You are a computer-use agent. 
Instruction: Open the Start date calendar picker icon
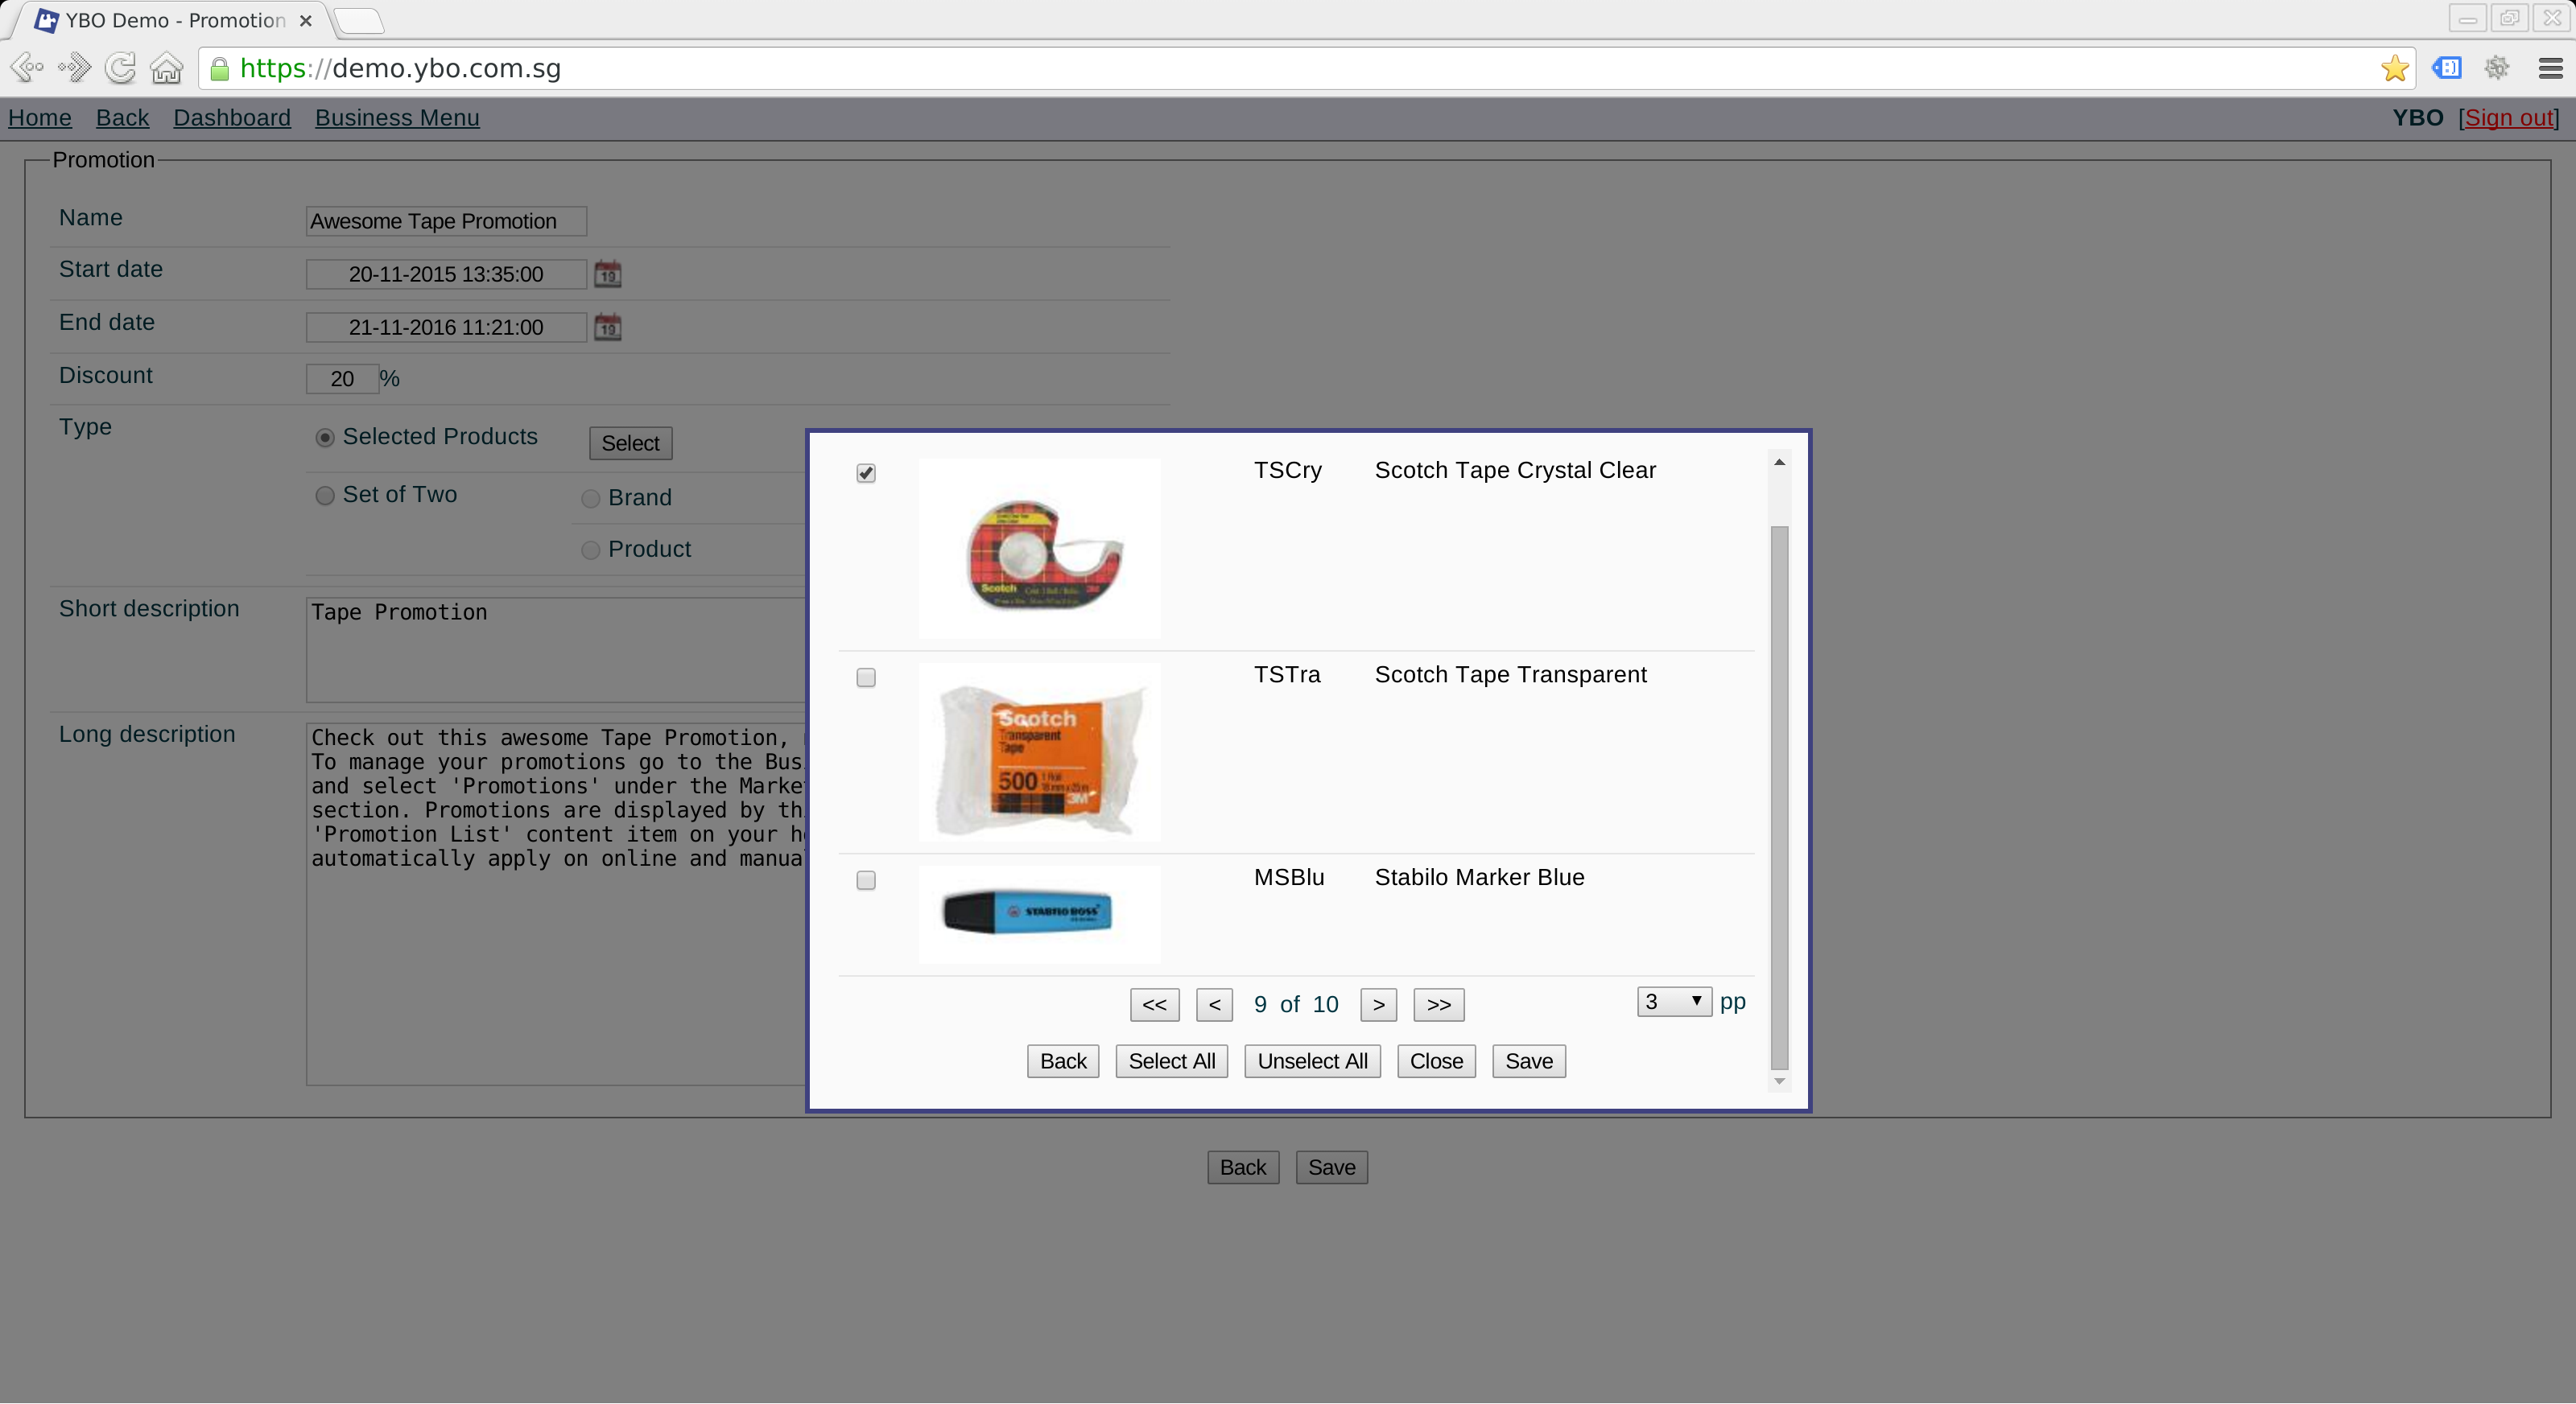click(607, 274)
